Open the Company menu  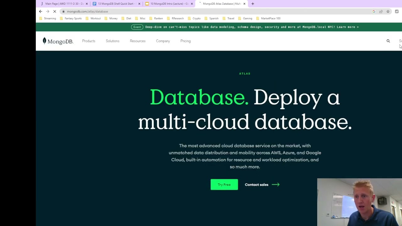tap(163, 41)
